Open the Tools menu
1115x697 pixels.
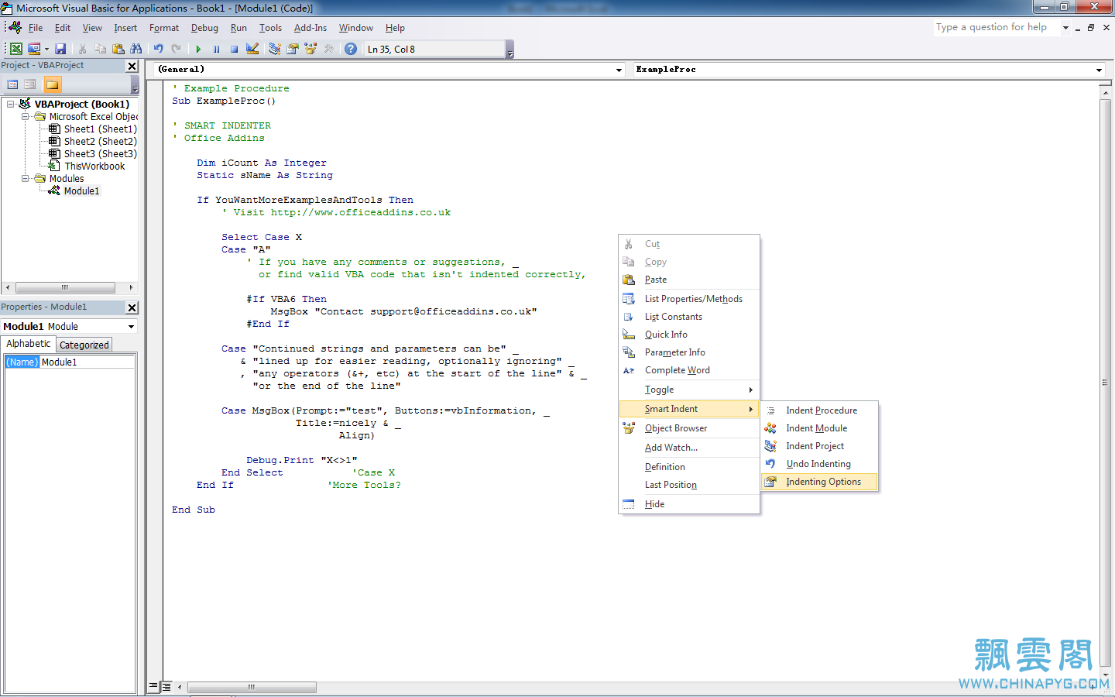click(270, 28)
